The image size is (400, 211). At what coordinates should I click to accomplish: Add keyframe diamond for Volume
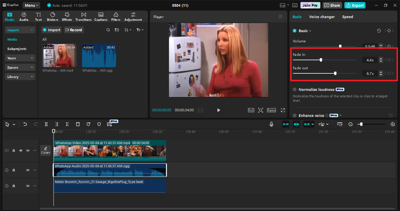click(x=389, y=46)
